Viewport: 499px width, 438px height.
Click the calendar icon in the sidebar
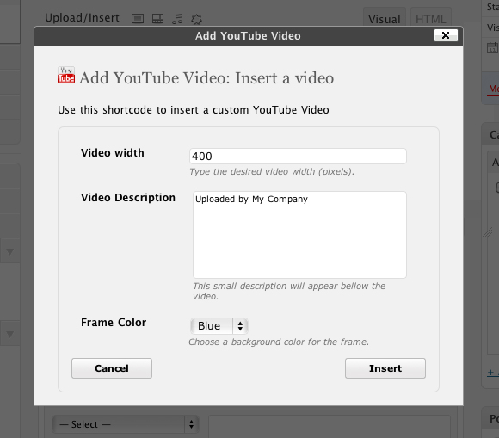(492, 47)
